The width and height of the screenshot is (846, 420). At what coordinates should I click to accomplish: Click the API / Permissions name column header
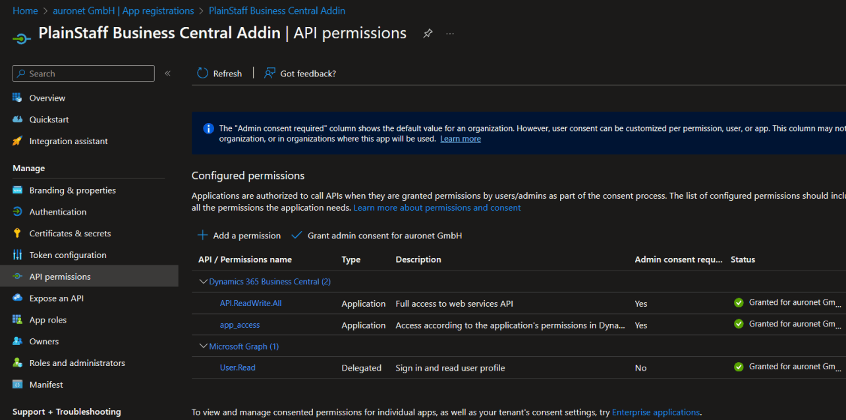244,259
